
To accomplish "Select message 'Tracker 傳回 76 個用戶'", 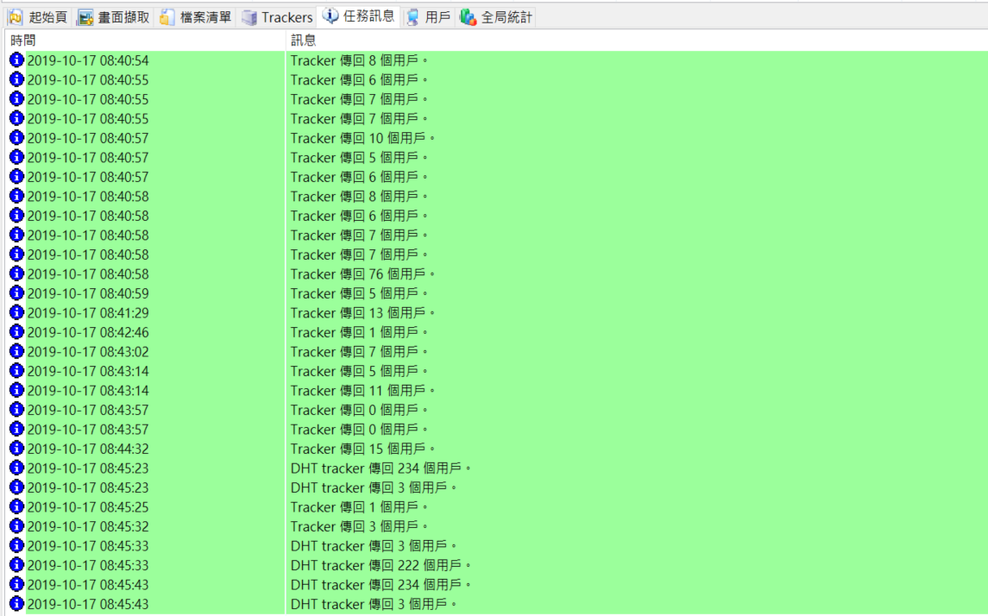I will click(x=363, y=274).
